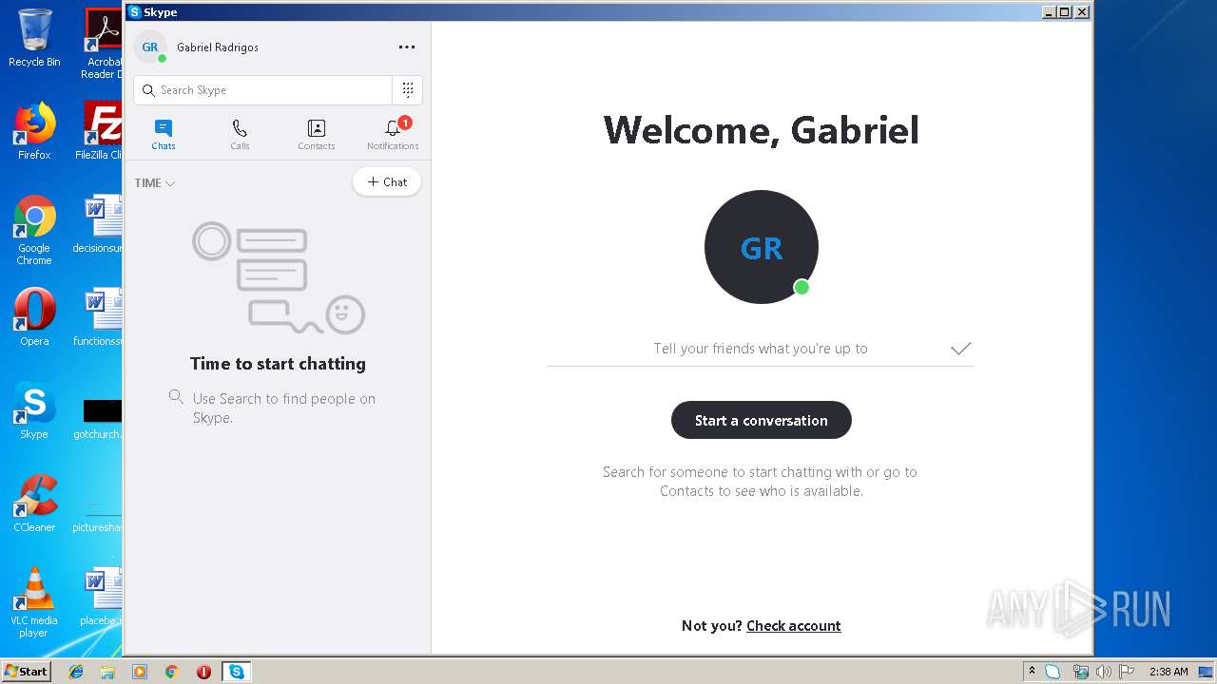Click the GR avatar beside Gabriel Radrigos
Screen dimensions: 1217x684
pos(150,47)
